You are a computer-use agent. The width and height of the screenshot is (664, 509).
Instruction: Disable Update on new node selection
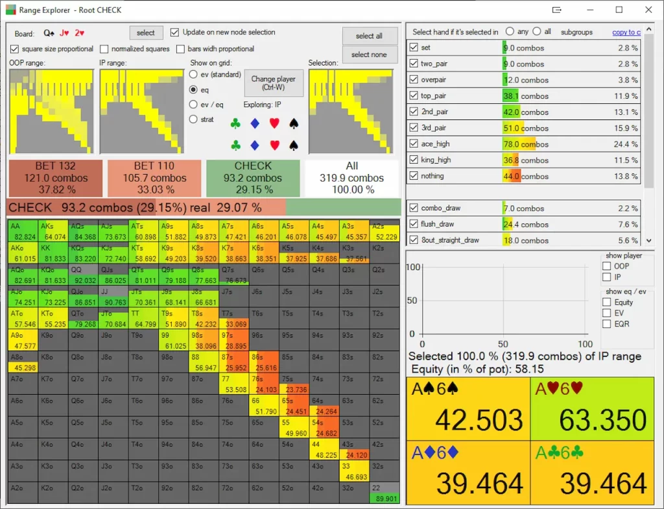tap(175, 34)
